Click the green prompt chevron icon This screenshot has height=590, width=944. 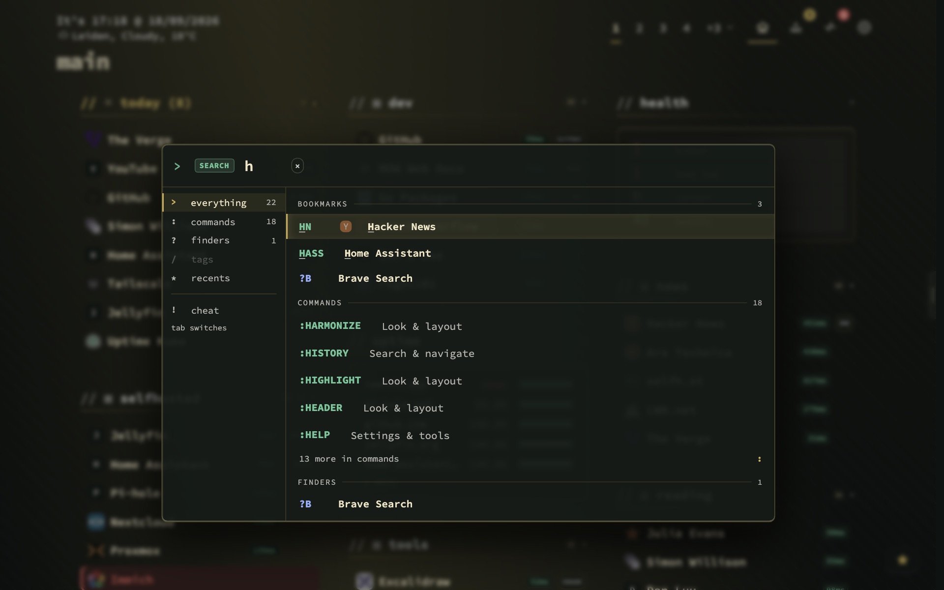[x=177, y=166]
